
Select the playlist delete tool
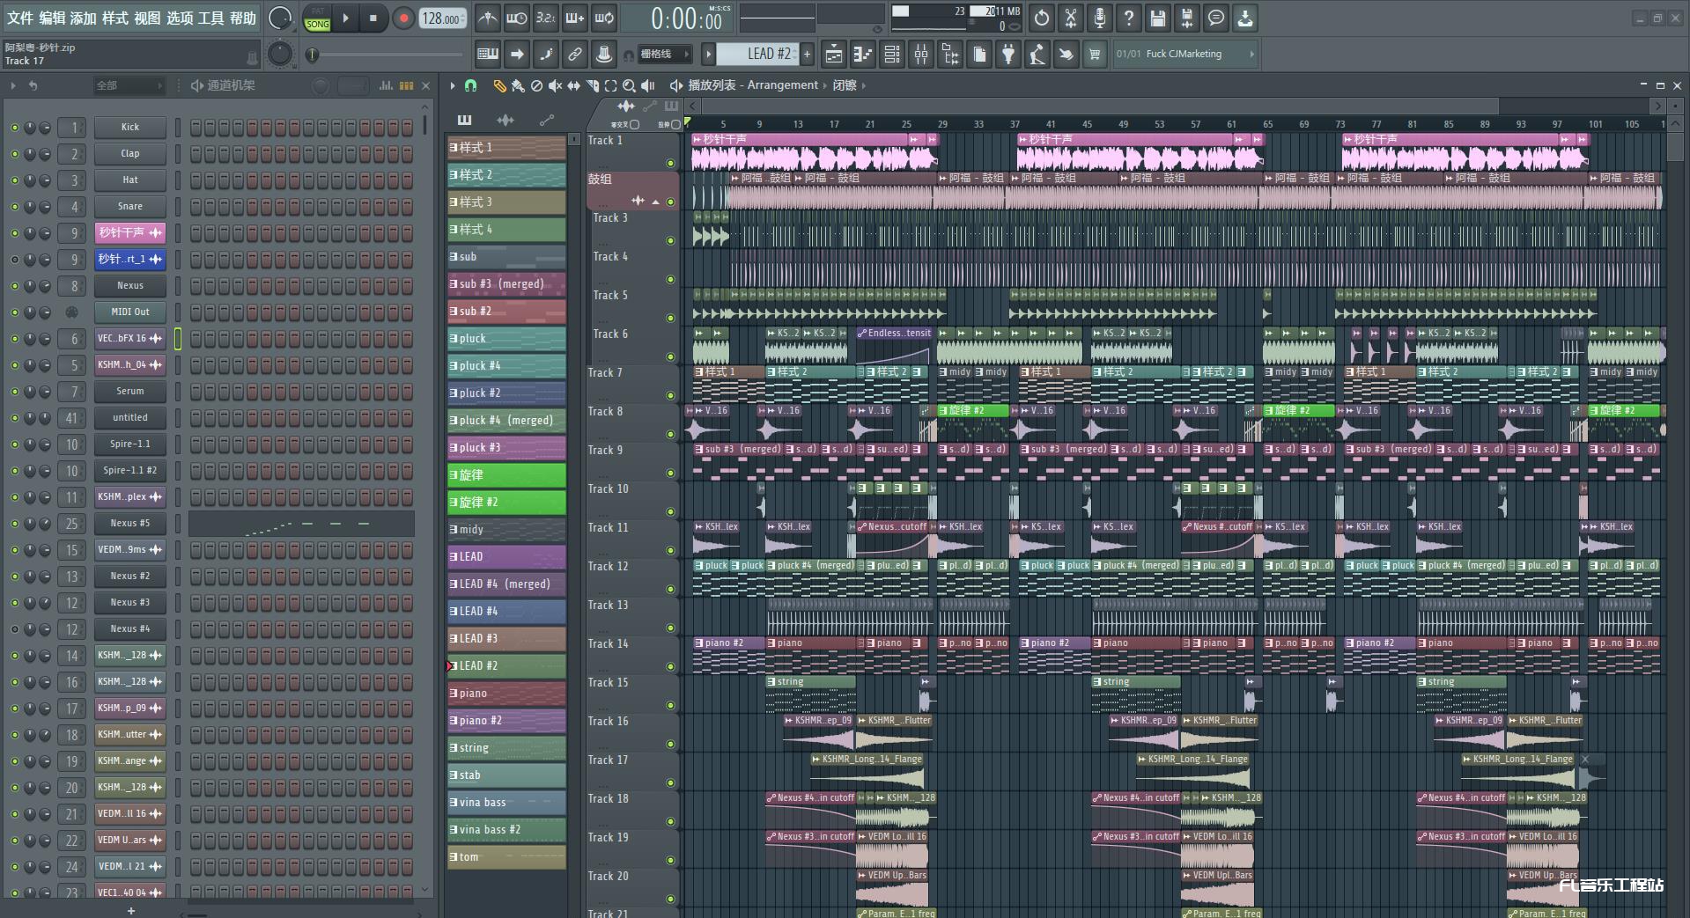(x=536, y=85)
